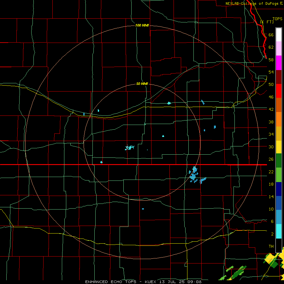Click the "18" legend value

pyautogui.click(x=271, y=184)
